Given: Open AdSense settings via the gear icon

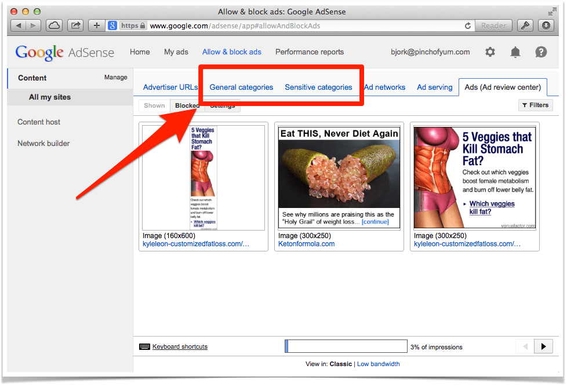Looking at the screenshot, I should coord(490,52).
